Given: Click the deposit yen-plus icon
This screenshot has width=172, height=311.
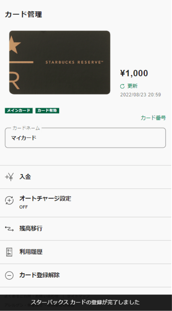Looking at the screenshot, I should 9,177.
